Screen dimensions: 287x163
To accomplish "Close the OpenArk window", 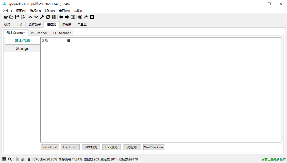I will click(281, 4).
